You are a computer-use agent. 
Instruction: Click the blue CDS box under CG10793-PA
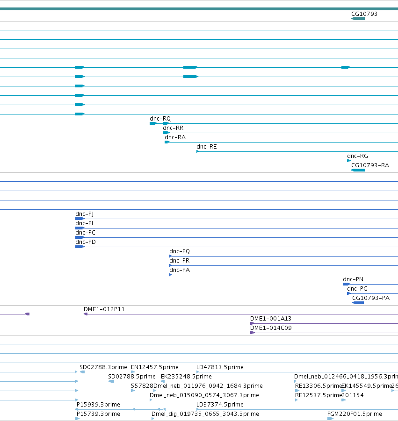pos(358,303)
